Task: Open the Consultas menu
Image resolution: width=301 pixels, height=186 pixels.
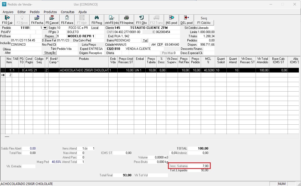Action: point(67,12)
